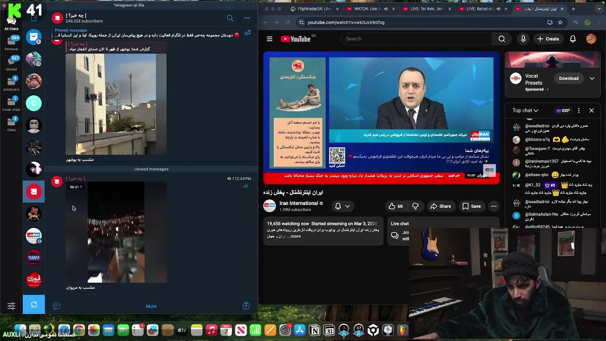Dislike the Iran International video
The height and width of the screenshot is (341, 606).
click(415, 206)
